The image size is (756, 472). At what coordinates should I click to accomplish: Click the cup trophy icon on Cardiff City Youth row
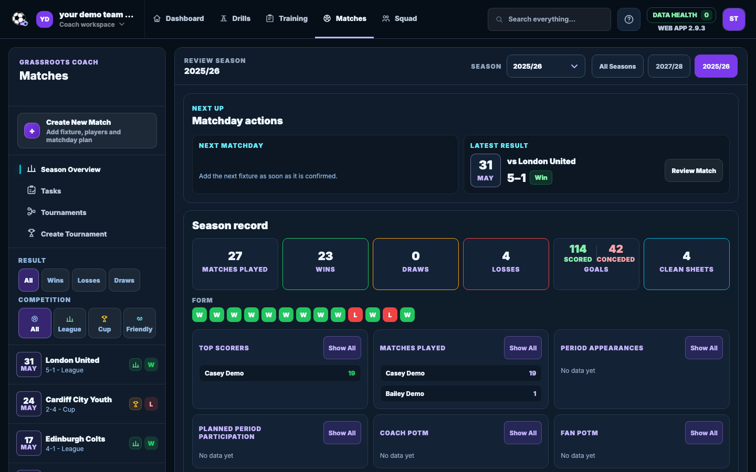135,404
